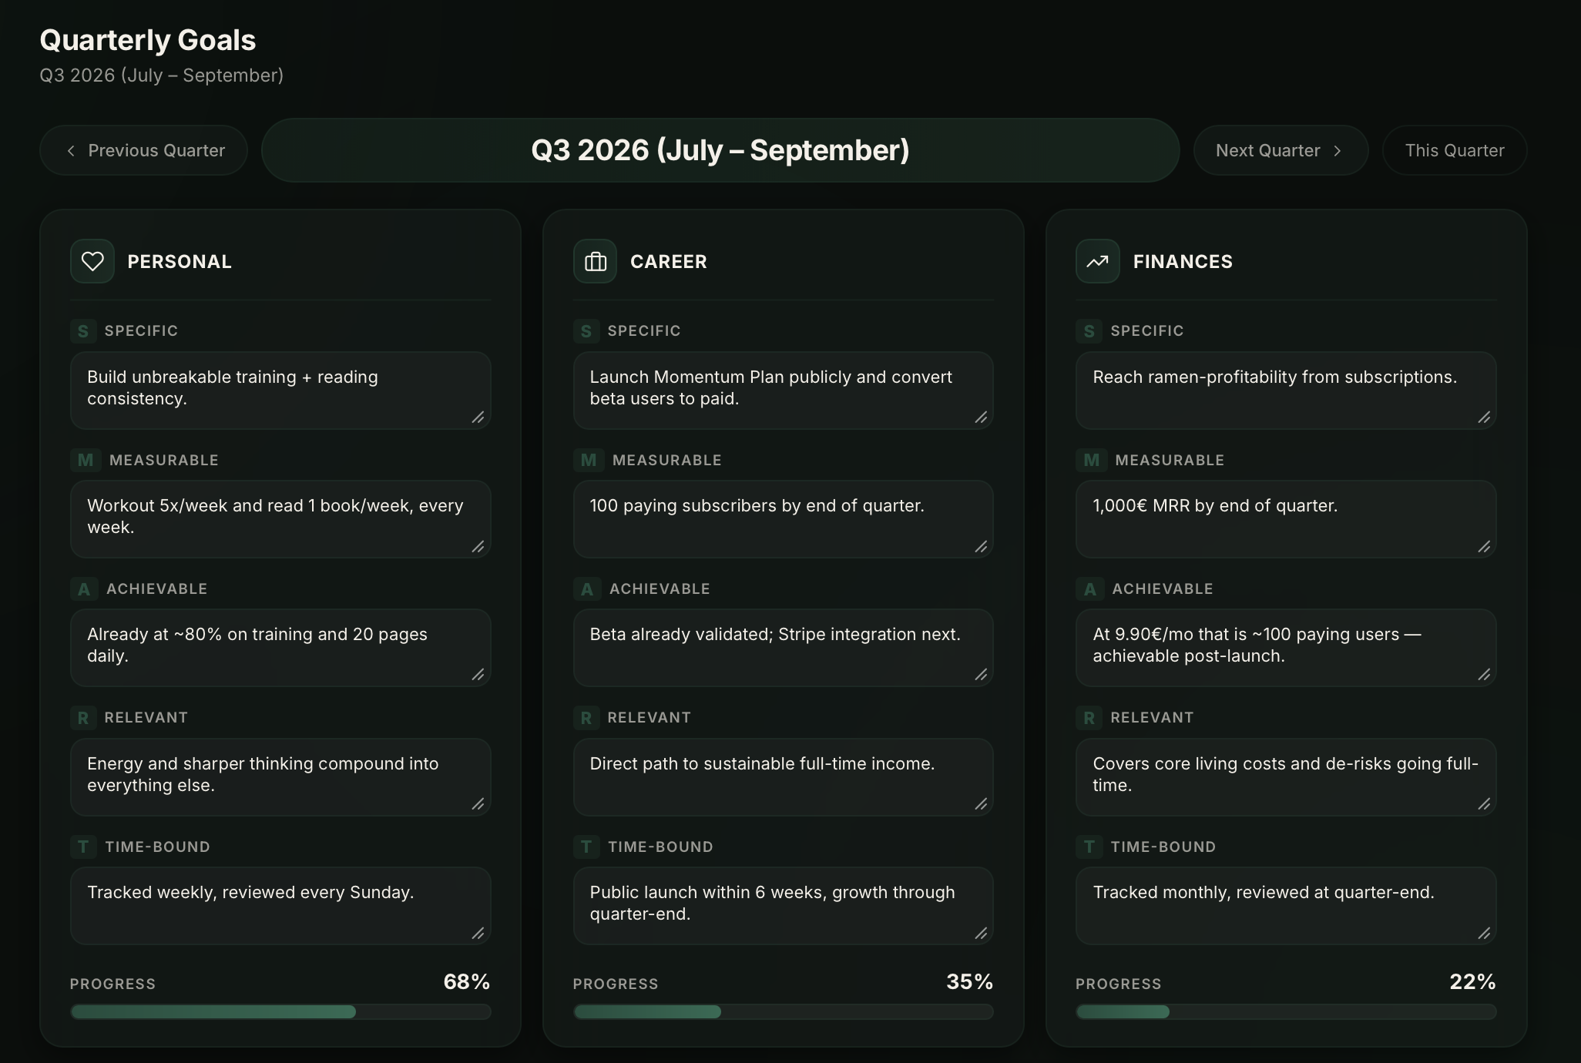
Task: Click resize handle of Personal Relevant field
Action: [478, 804]
